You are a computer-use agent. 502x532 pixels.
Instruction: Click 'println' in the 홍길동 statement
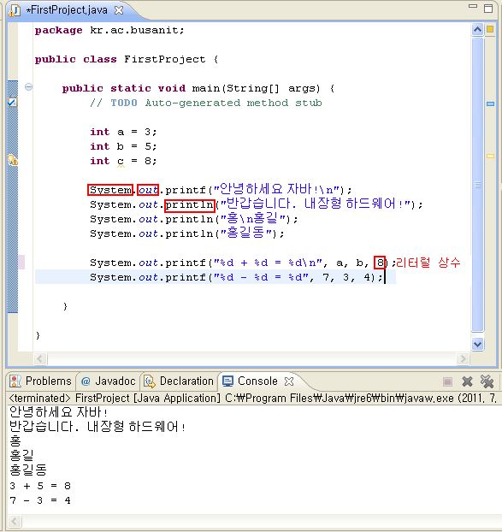point(189,233)
